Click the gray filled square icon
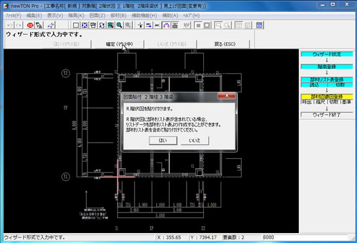This screenshot has height=243, width=357. [198, 25]
